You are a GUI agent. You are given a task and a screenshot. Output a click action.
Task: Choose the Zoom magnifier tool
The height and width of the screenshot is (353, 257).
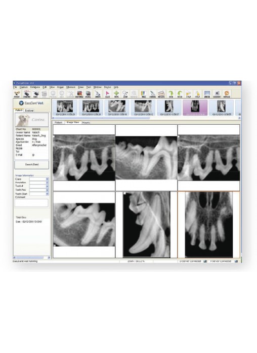tap(125, 94)
